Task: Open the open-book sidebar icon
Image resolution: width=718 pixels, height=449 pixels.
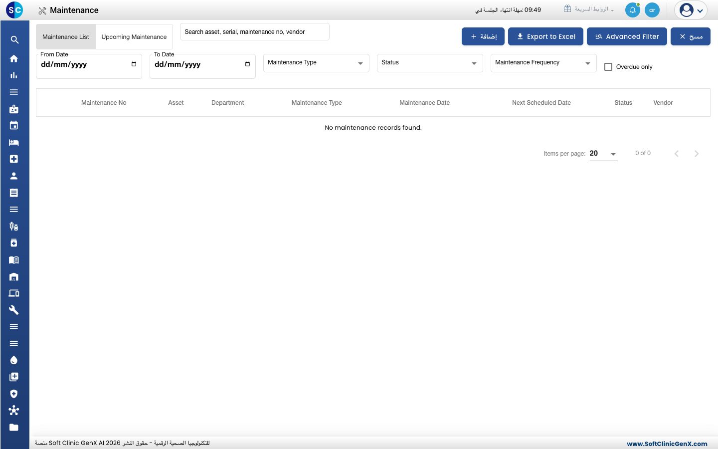Action: [14, 260]
